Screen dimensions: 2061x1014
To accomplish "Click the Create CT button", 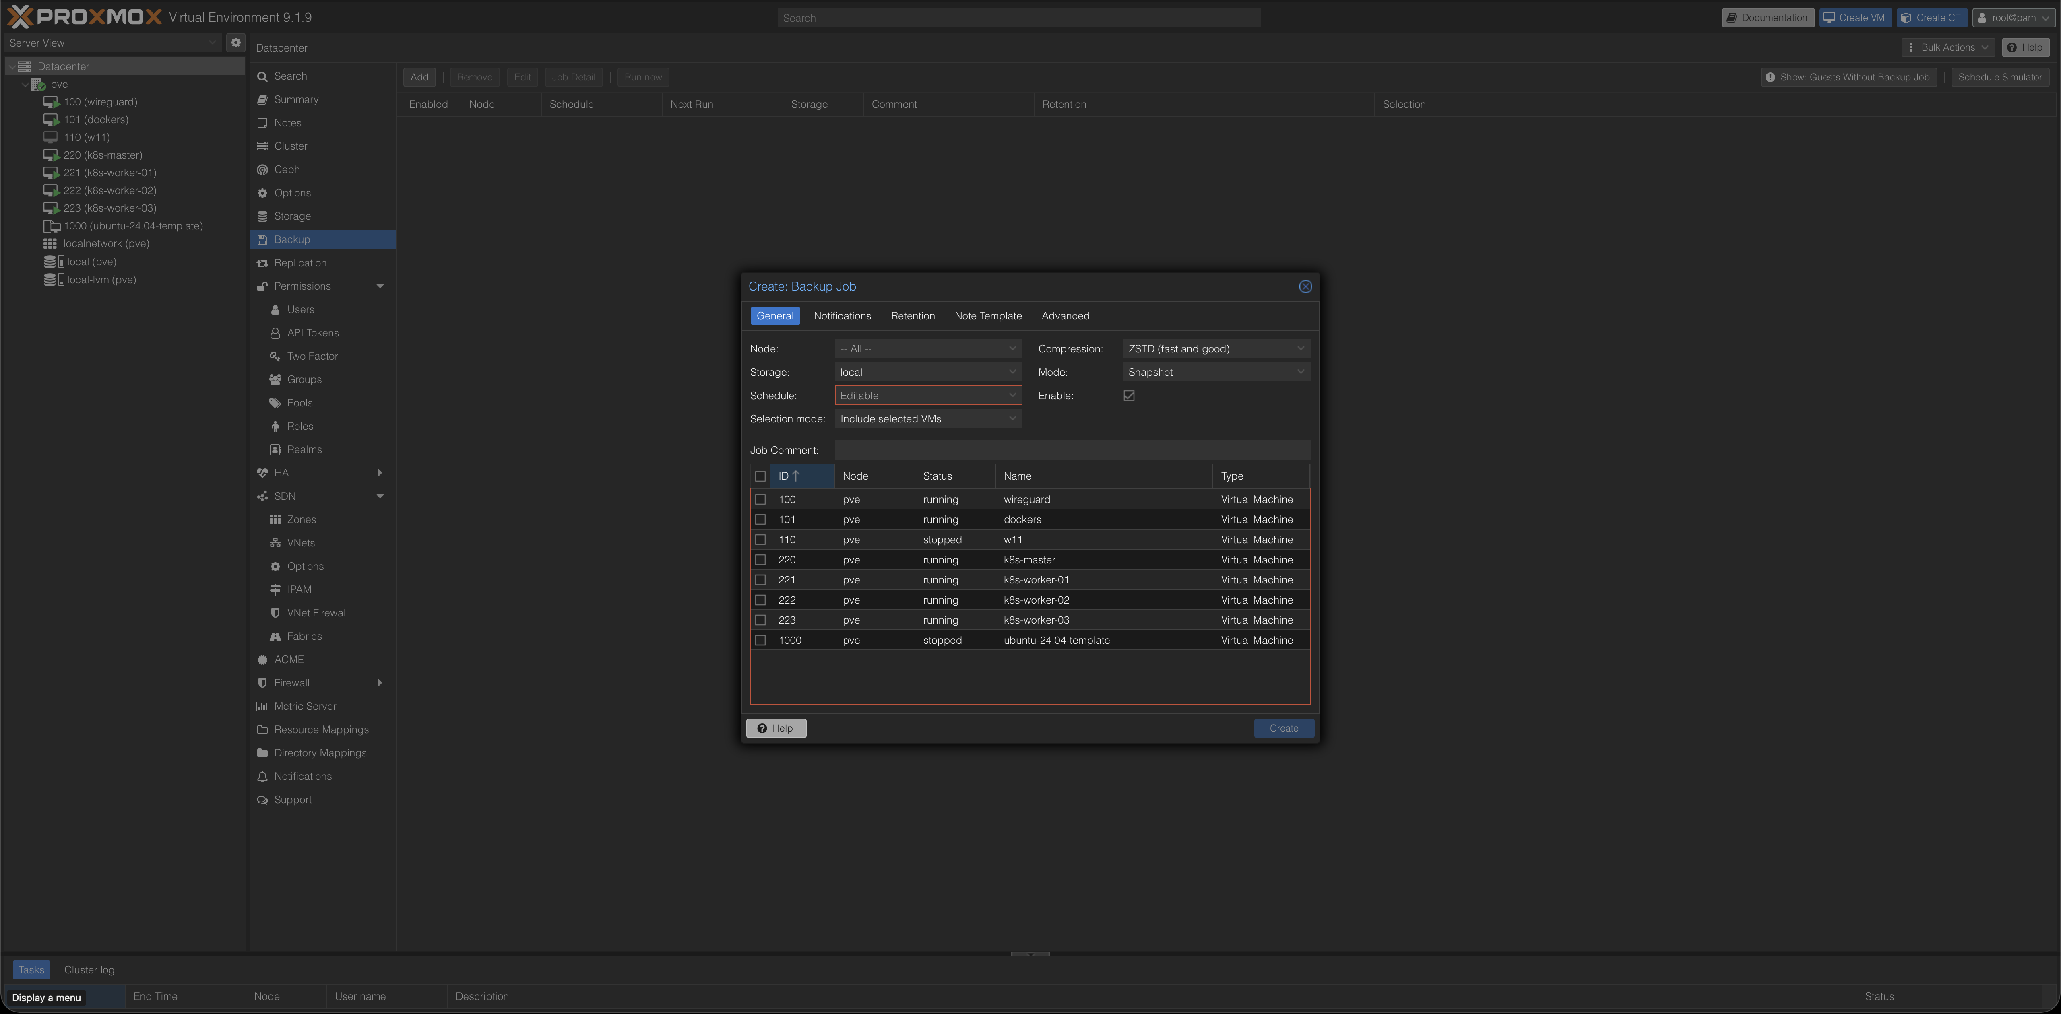I will [1931, 18].
